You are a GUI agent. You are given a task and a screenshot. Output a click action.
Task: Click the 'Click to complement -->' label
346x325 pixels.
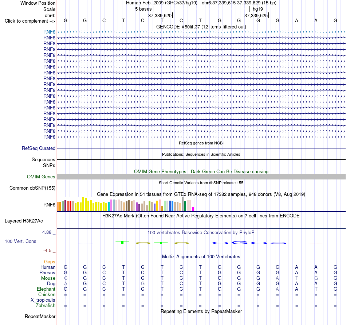click(x=30, y=21)
